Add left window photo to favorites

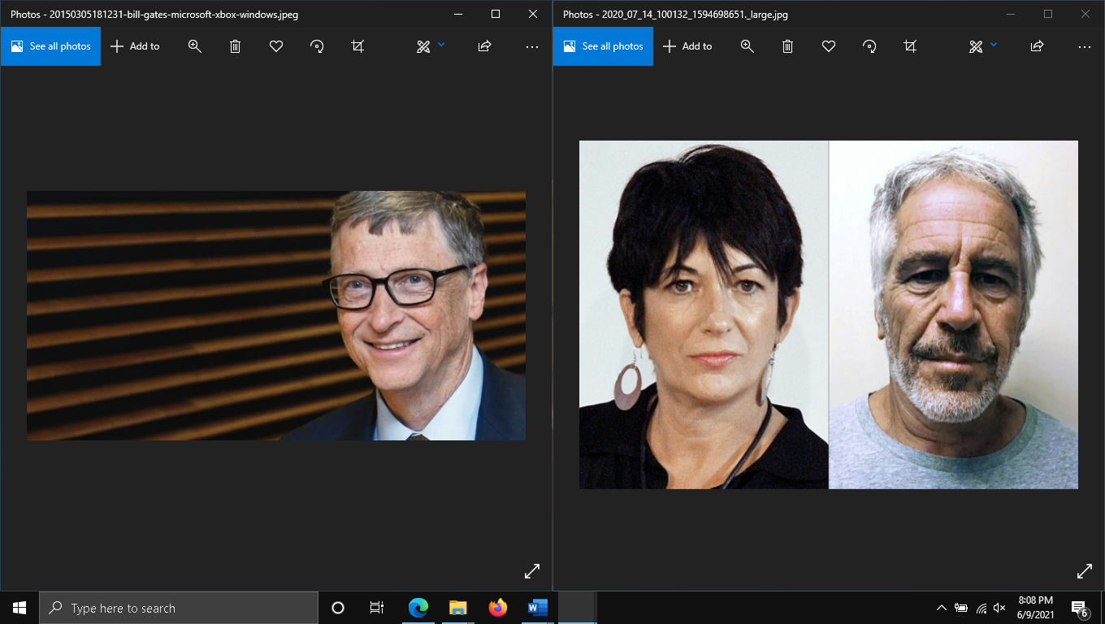pyautogui.click(x=276, y=46)
